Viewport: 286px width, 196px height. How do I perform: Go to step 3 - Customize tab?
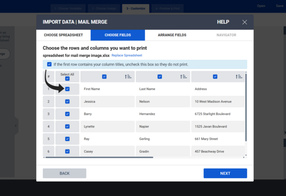coord(136,8)
